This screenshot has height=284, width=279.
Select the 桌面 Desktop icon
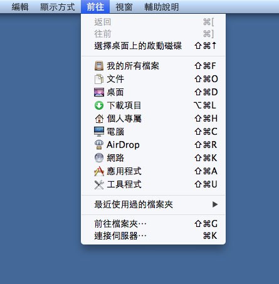pyautogui.click(x=99, y=92)
